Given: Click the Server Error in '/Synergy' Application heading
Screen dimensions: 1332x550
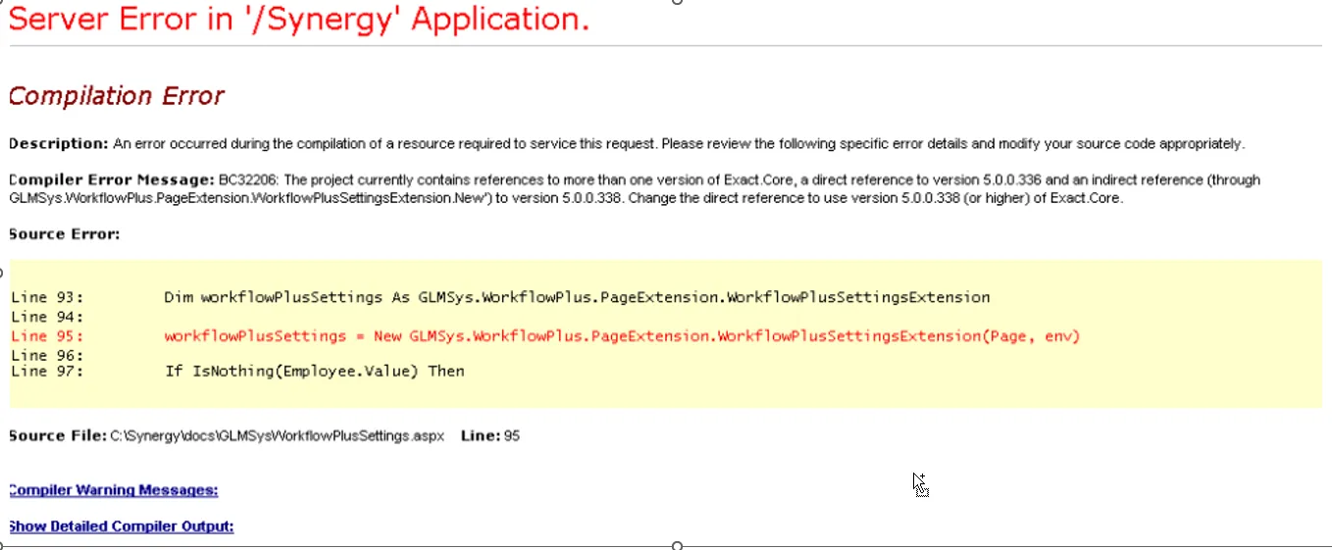Looking at the screenshot, I should point(299,20).
